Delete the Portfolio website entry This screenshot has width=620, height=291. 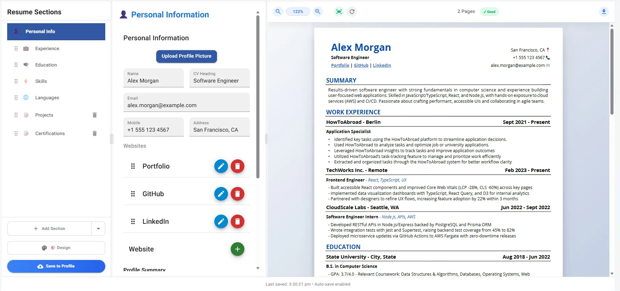[238, 166]
